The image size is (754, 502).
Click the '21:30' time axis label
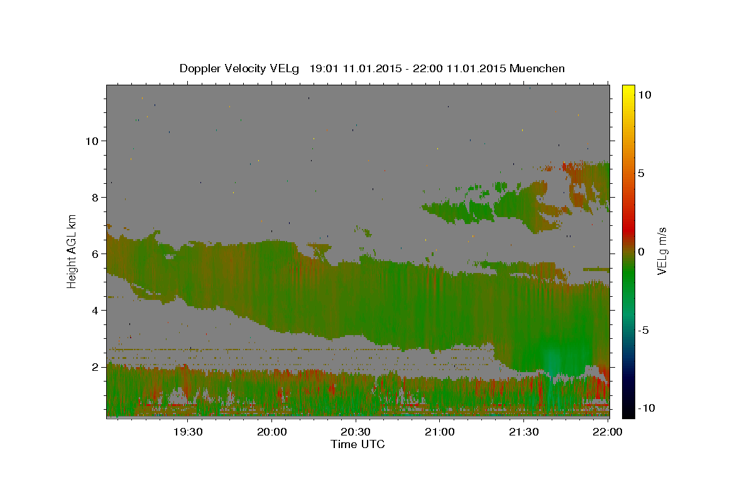point(523,432)
